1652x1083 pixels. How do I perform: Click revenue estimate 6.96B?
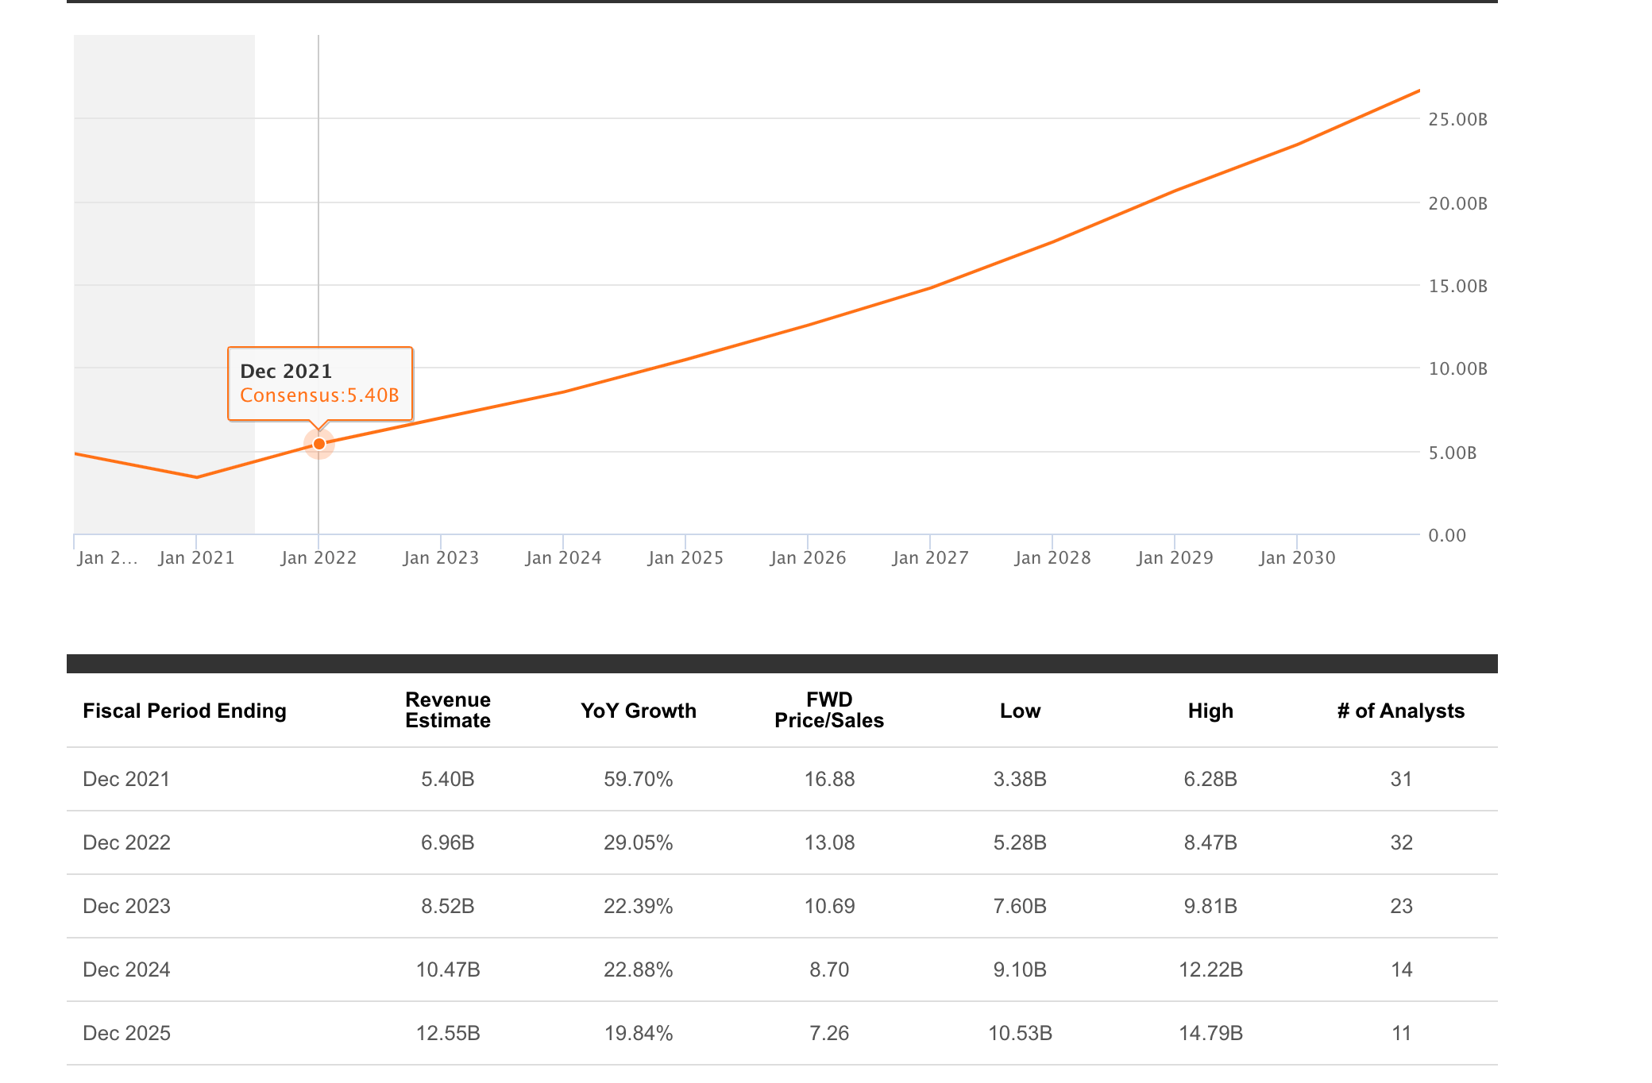[448, 842]
